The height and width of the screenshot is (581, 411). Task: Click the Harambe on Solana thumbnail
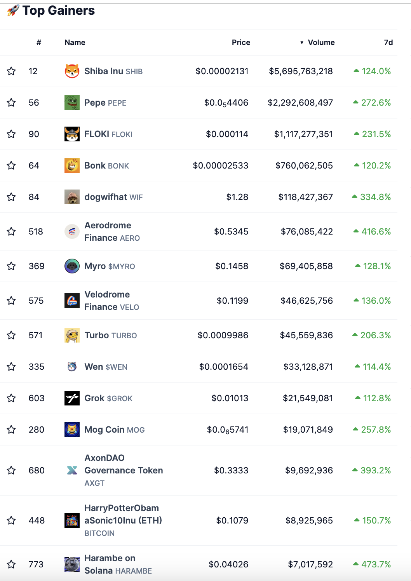point(72,564)
